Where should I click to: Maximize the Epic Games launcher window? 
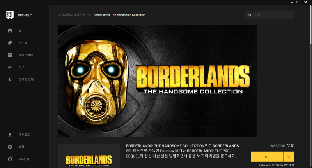pos(298,2)
